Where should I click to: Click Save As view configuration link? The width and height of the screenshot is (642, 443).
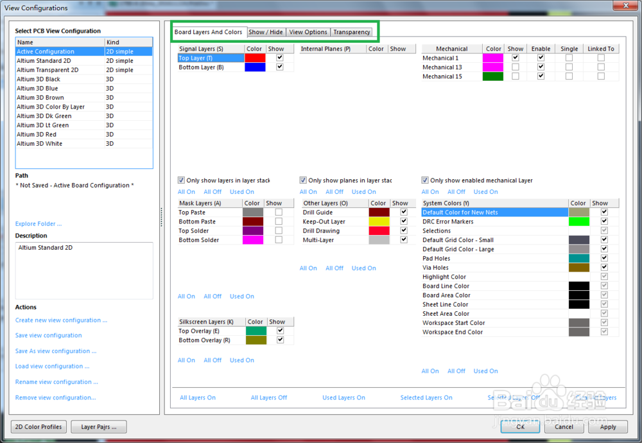[56, 351]
